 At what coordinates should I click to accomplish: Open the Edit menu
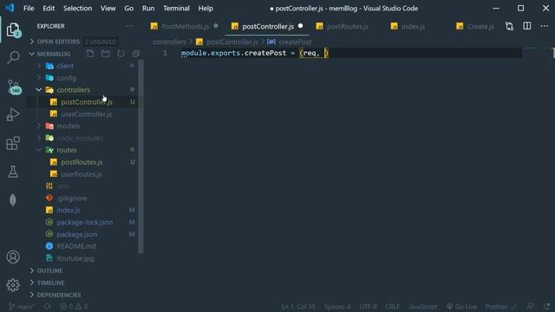coord(49,8)
